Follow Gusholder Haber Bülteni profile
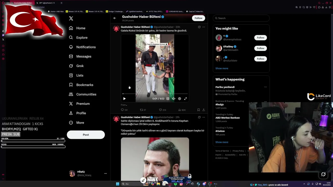333x187 pixels. click(x=198, y=18)
